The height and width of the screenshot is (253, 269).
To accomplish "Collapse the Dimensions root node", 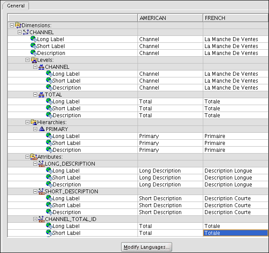I will (12, 26).
